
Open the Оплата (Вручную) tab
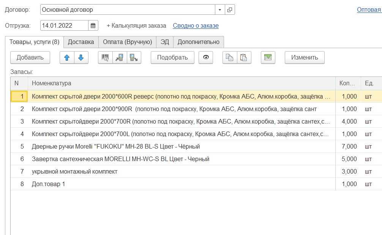point(127,42)
